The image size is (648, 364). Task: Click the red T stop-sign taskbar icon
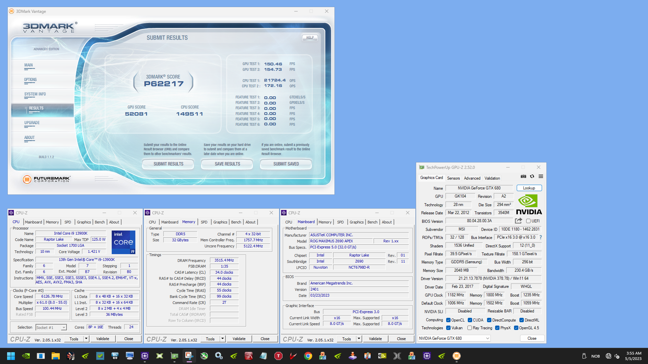tap(278, 356)
